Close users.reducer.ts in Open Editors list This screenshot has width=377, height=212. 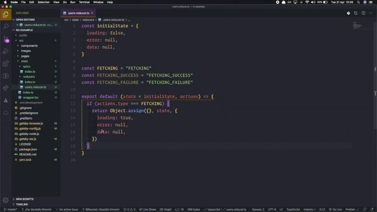17,25
